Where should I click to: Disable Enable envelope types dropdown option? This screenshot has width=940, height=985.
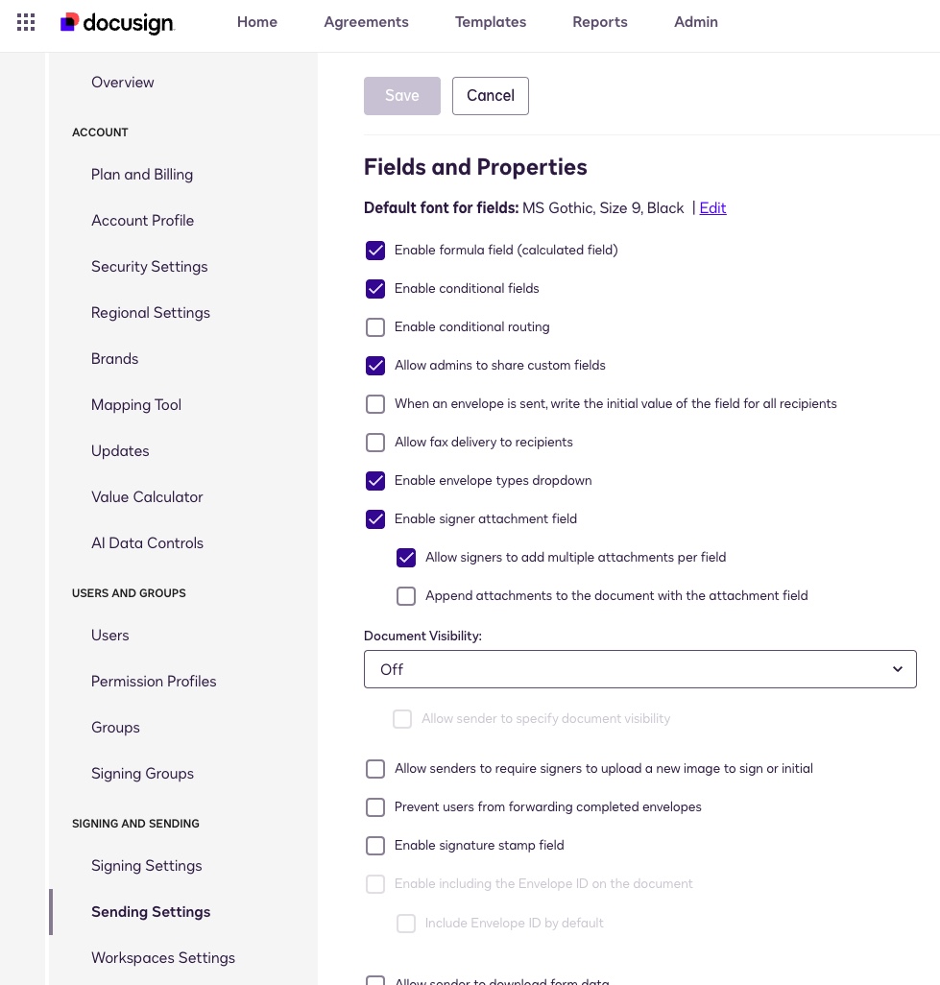pos(375,481)
